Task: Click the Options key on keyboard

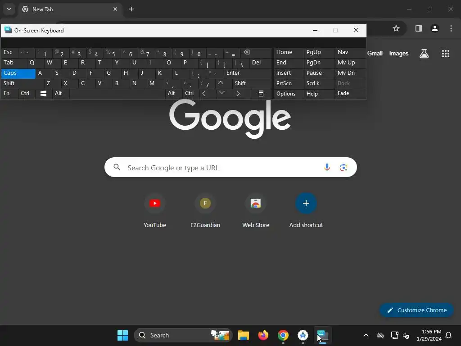Action: tap(289, 94)
